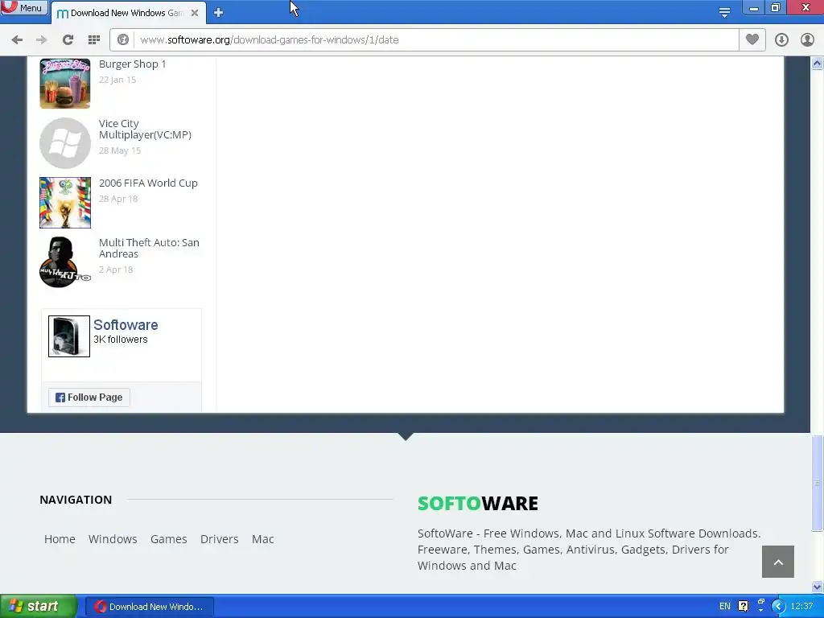Click the 28 Apr 18 date text
824x618 pixels.
118,200
